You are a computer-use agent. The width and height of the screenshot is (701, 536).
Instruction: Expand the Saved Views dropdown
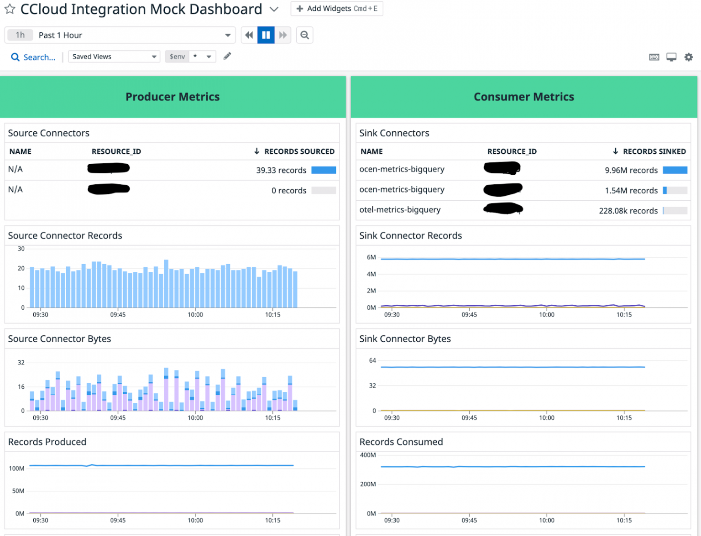pos(114,56)
